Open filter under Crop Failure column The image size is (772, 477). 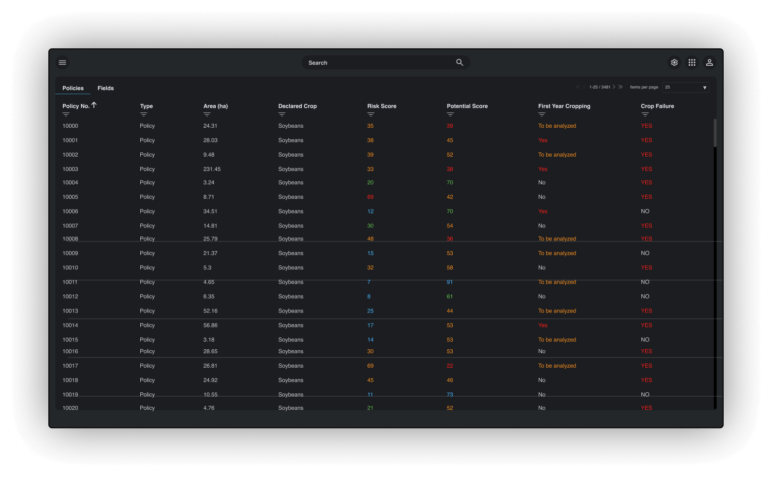tap(645, 115)
